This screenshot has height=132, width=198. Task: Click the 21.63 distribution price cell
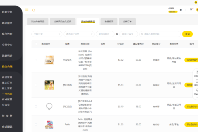pyautogui.click(x=120, y=124)
